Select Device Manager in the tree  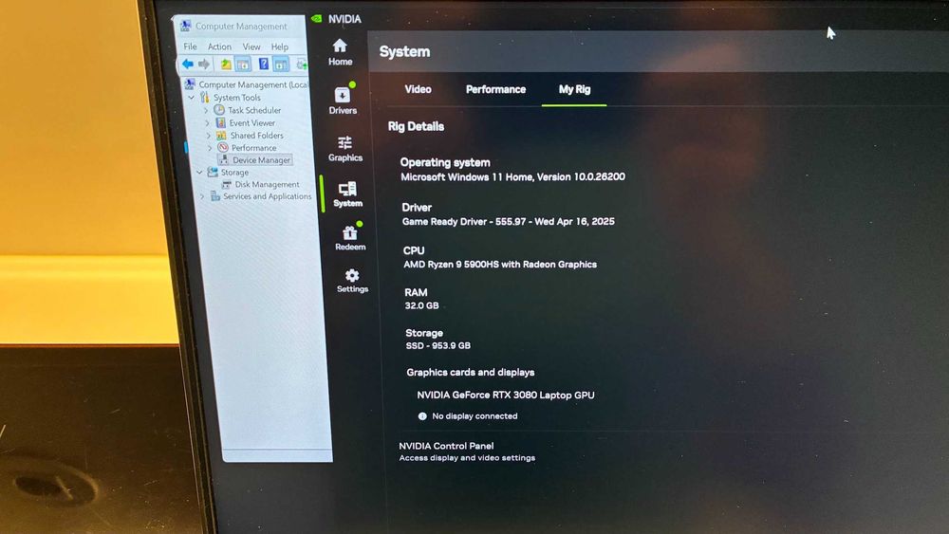(261, 160)
